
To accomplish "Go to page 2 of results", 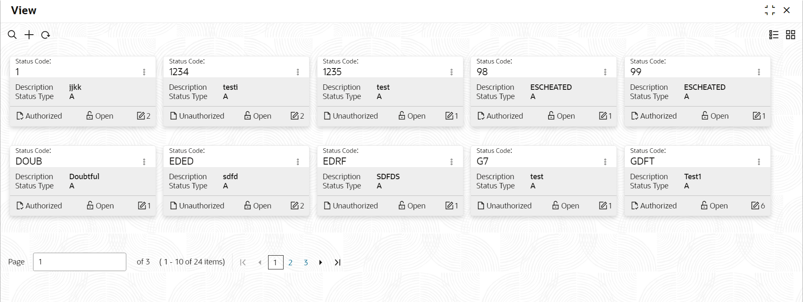I will (290, 262).
